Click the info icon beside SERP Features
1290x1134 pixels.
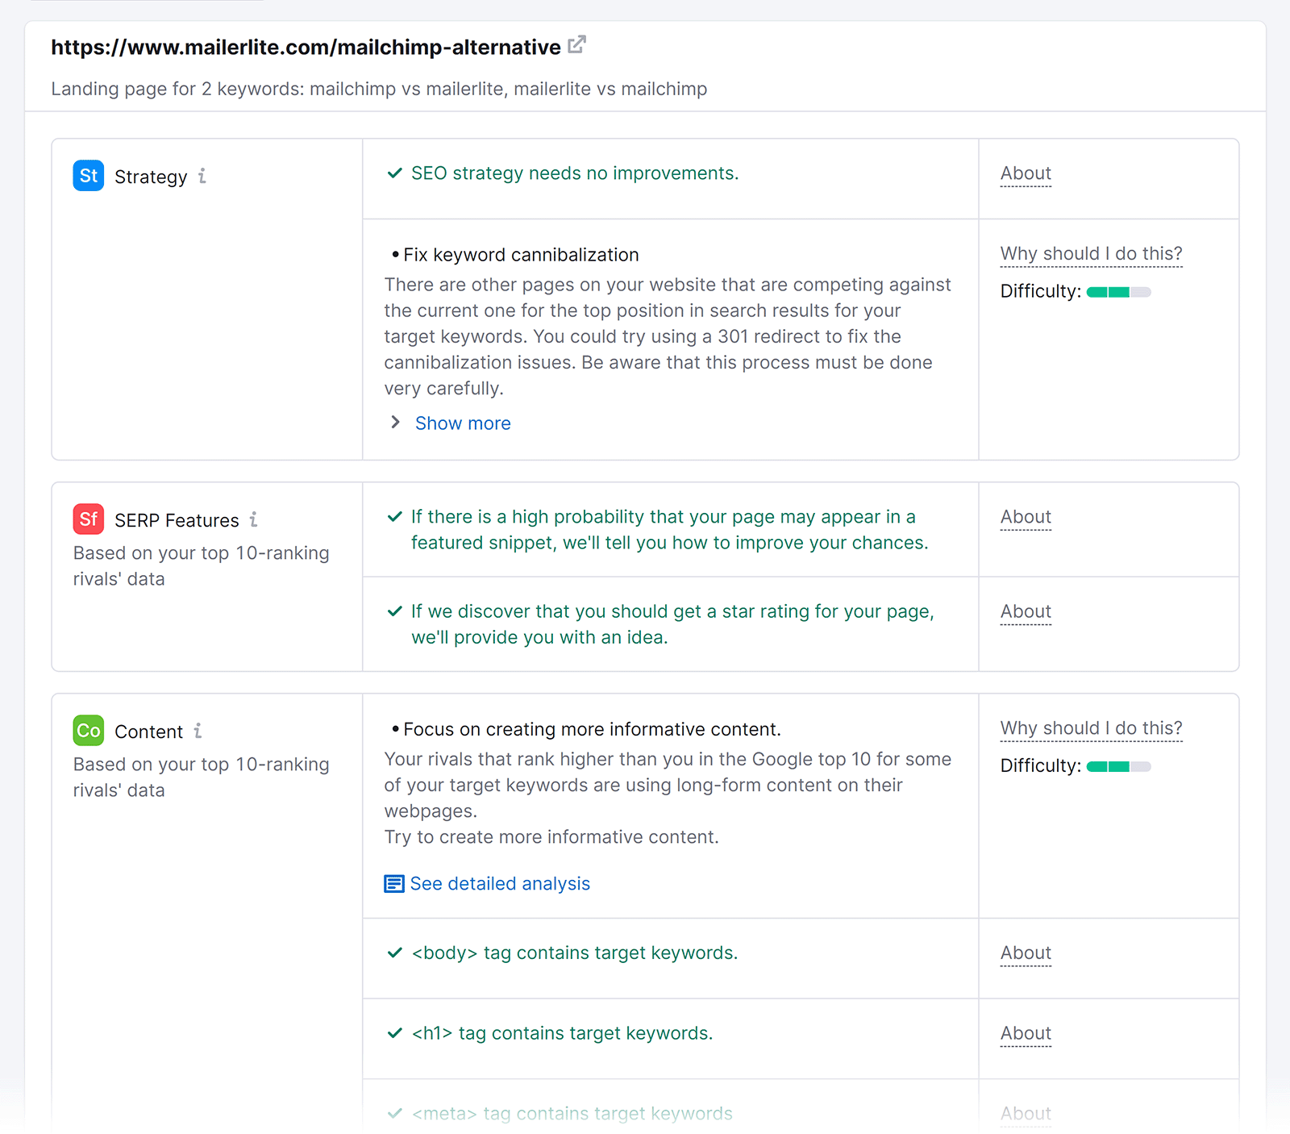point(254,520)
